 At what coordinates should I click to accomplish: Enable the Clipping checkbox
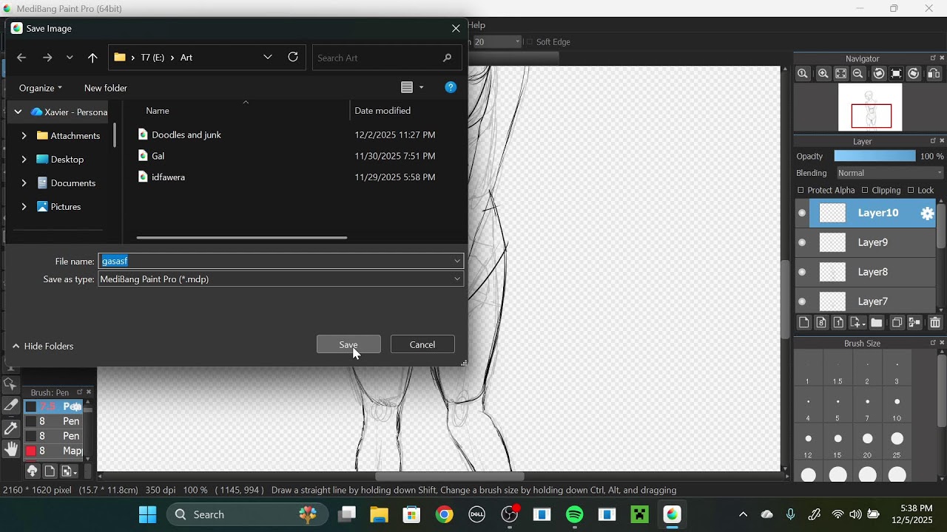pos(865,191)
